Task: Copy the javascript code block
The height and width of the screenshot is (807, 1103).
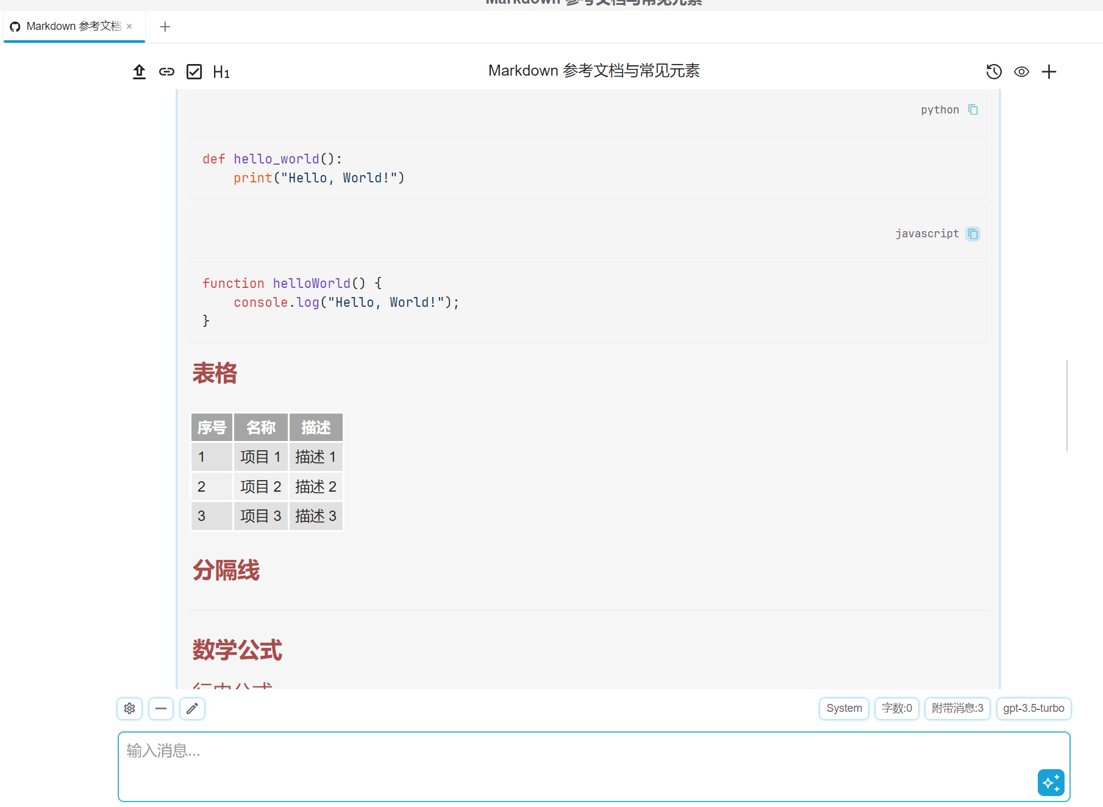Action: point(973,234)
